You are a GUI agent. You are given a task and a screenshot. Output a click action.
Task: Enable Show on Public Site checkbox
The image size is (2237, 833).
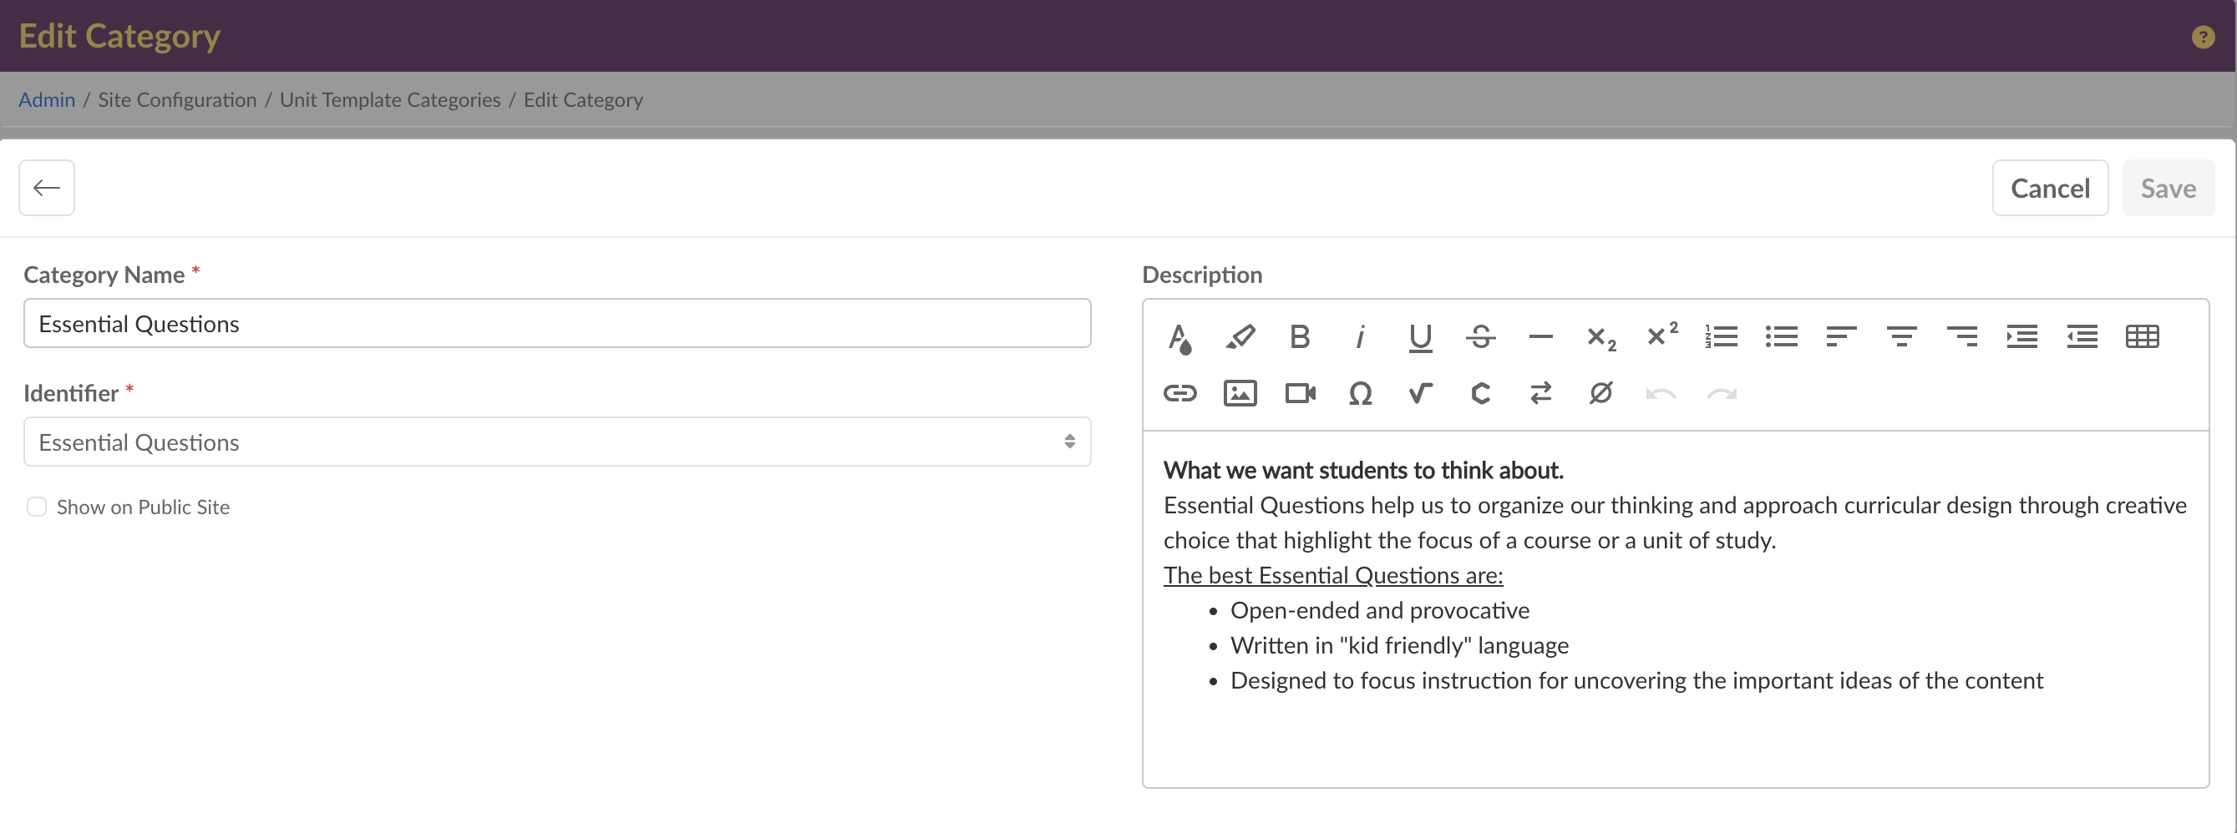[37, 507]
